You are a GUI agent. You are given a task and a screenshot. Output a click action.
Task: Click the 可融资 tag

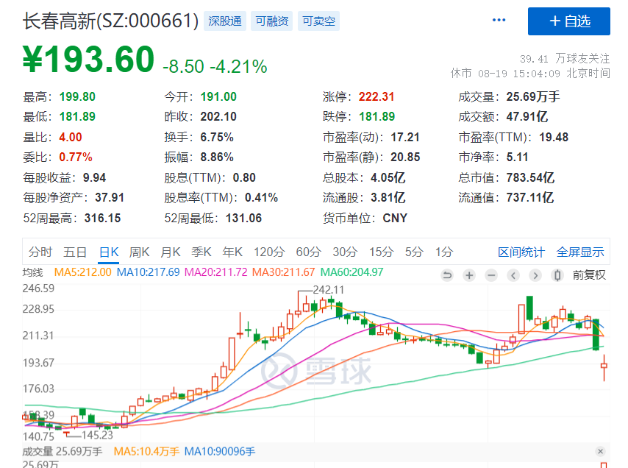point(272,21)
